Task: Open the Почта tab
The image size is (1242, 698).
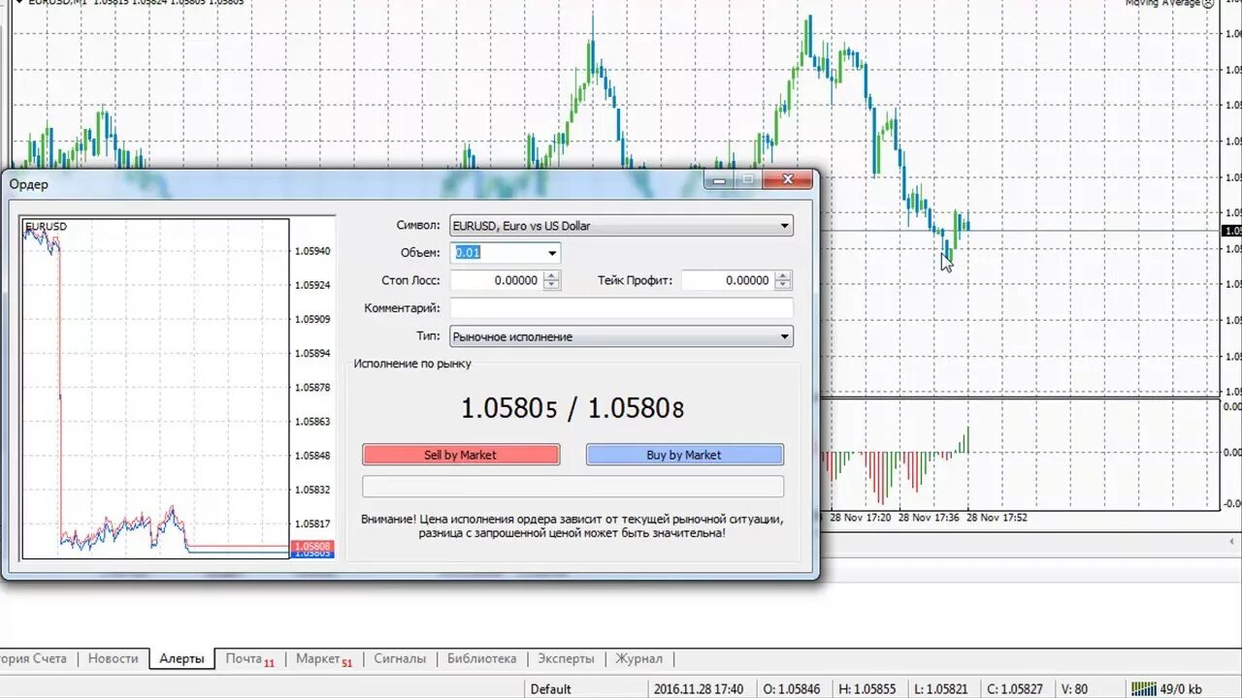Action: click(x=249, y=658)
